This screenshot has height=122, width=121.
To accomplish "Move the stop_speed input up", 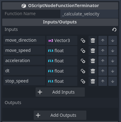I will (103, 81).
